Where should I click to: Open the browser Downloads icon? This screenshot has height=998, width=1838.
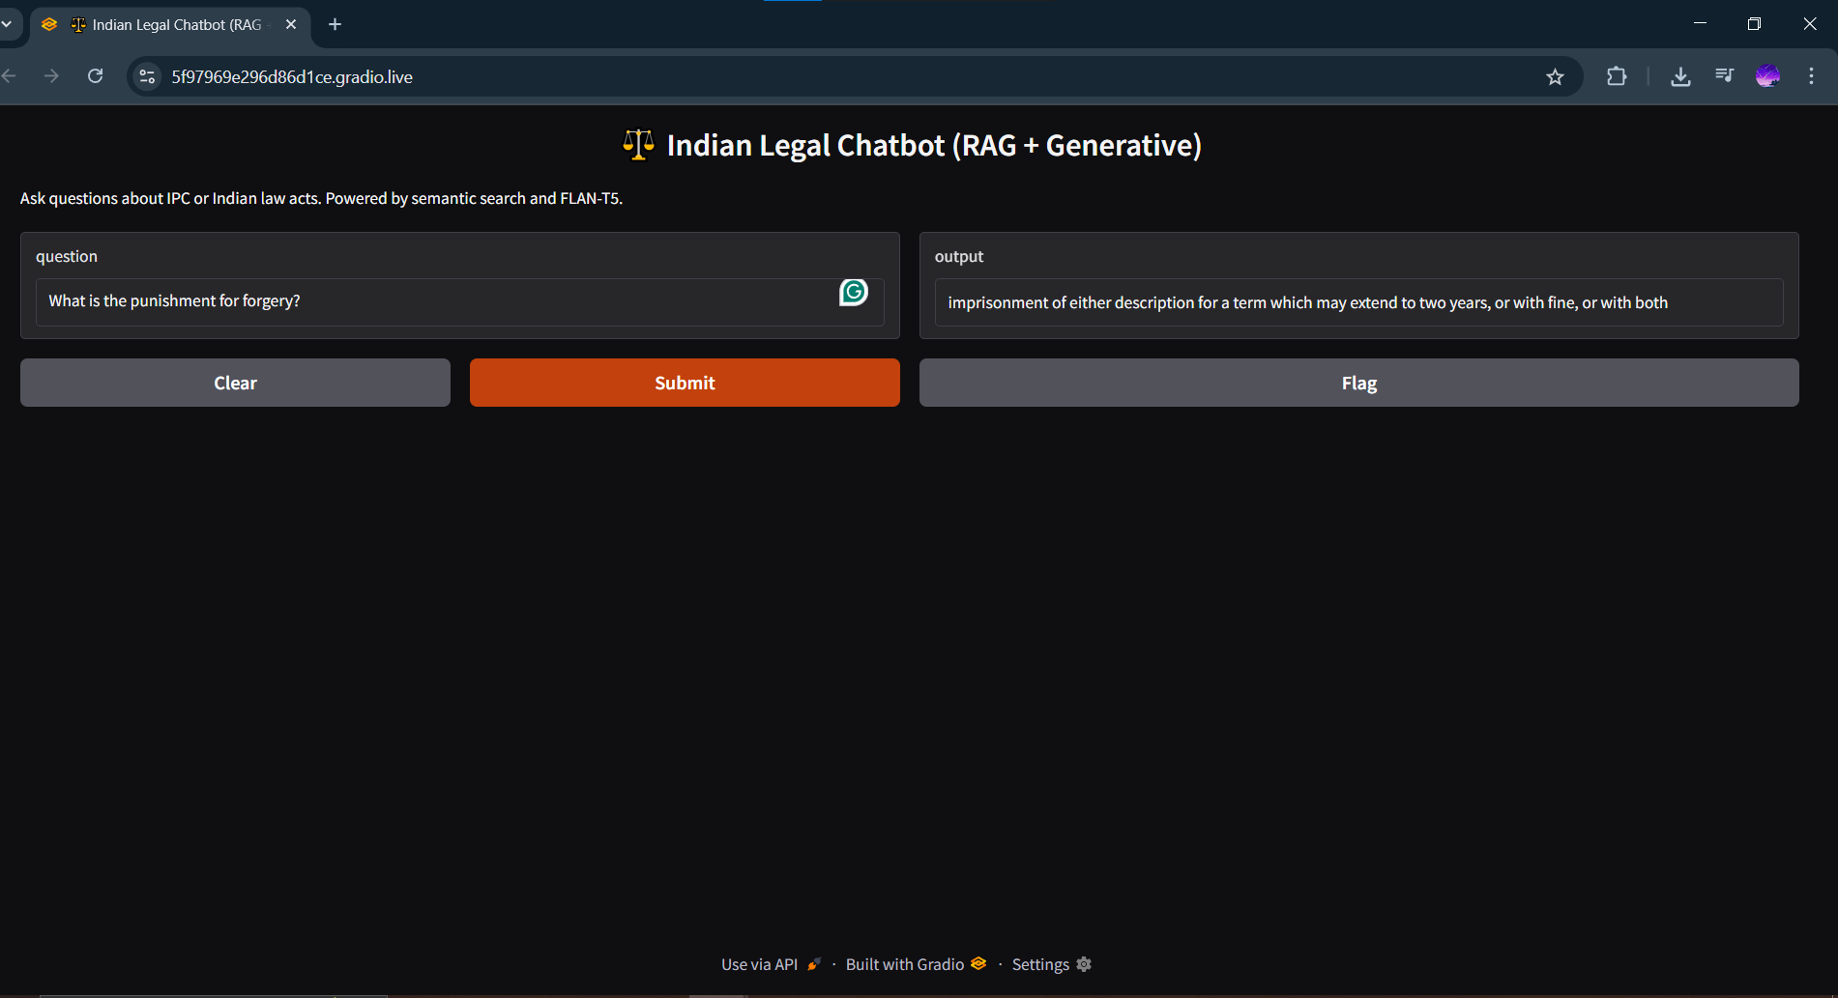pos(1680,76)
